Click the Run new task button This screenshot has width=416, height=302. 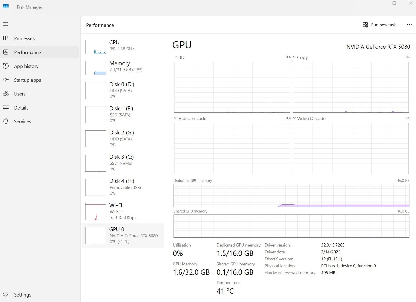point(379,25)
